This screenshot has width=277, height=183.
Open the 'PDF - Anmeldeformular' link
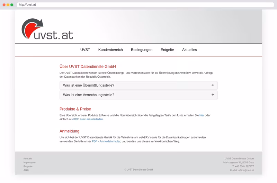[106, 141]
